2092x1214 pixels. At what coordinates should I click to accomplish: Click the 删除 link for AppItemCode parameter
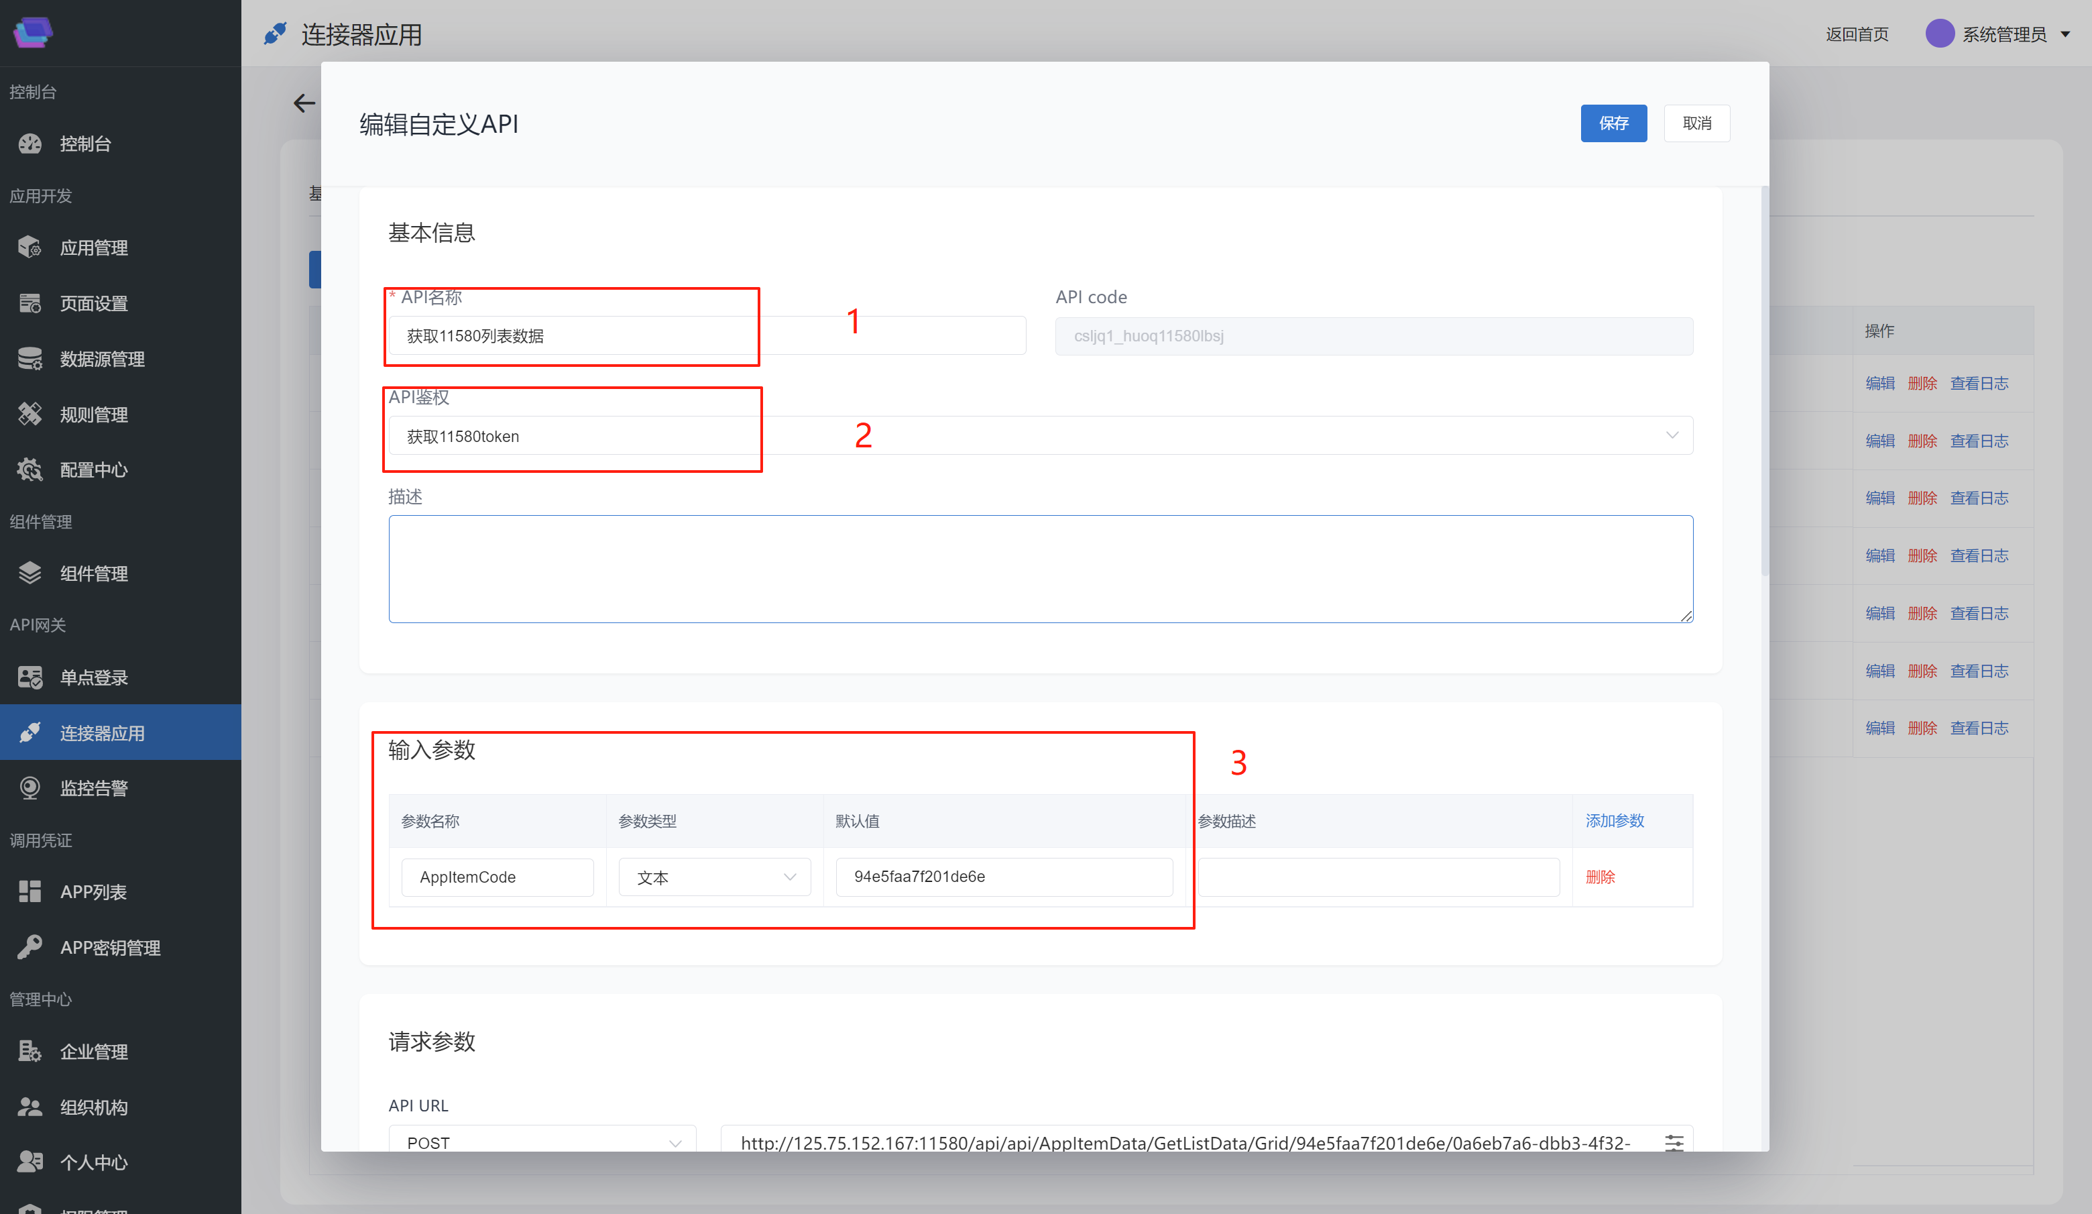[x=1600, y=877]
